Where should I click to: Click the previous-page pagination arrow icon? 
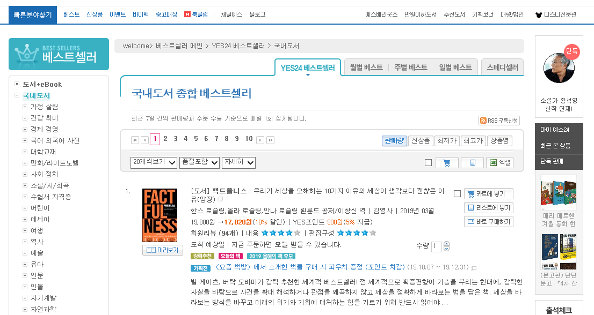[144, 140]
